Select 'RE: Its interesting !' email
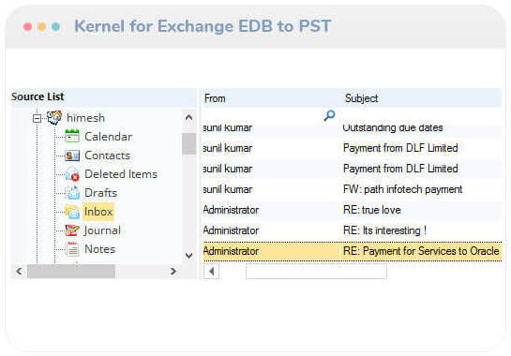 coord(353,230)
